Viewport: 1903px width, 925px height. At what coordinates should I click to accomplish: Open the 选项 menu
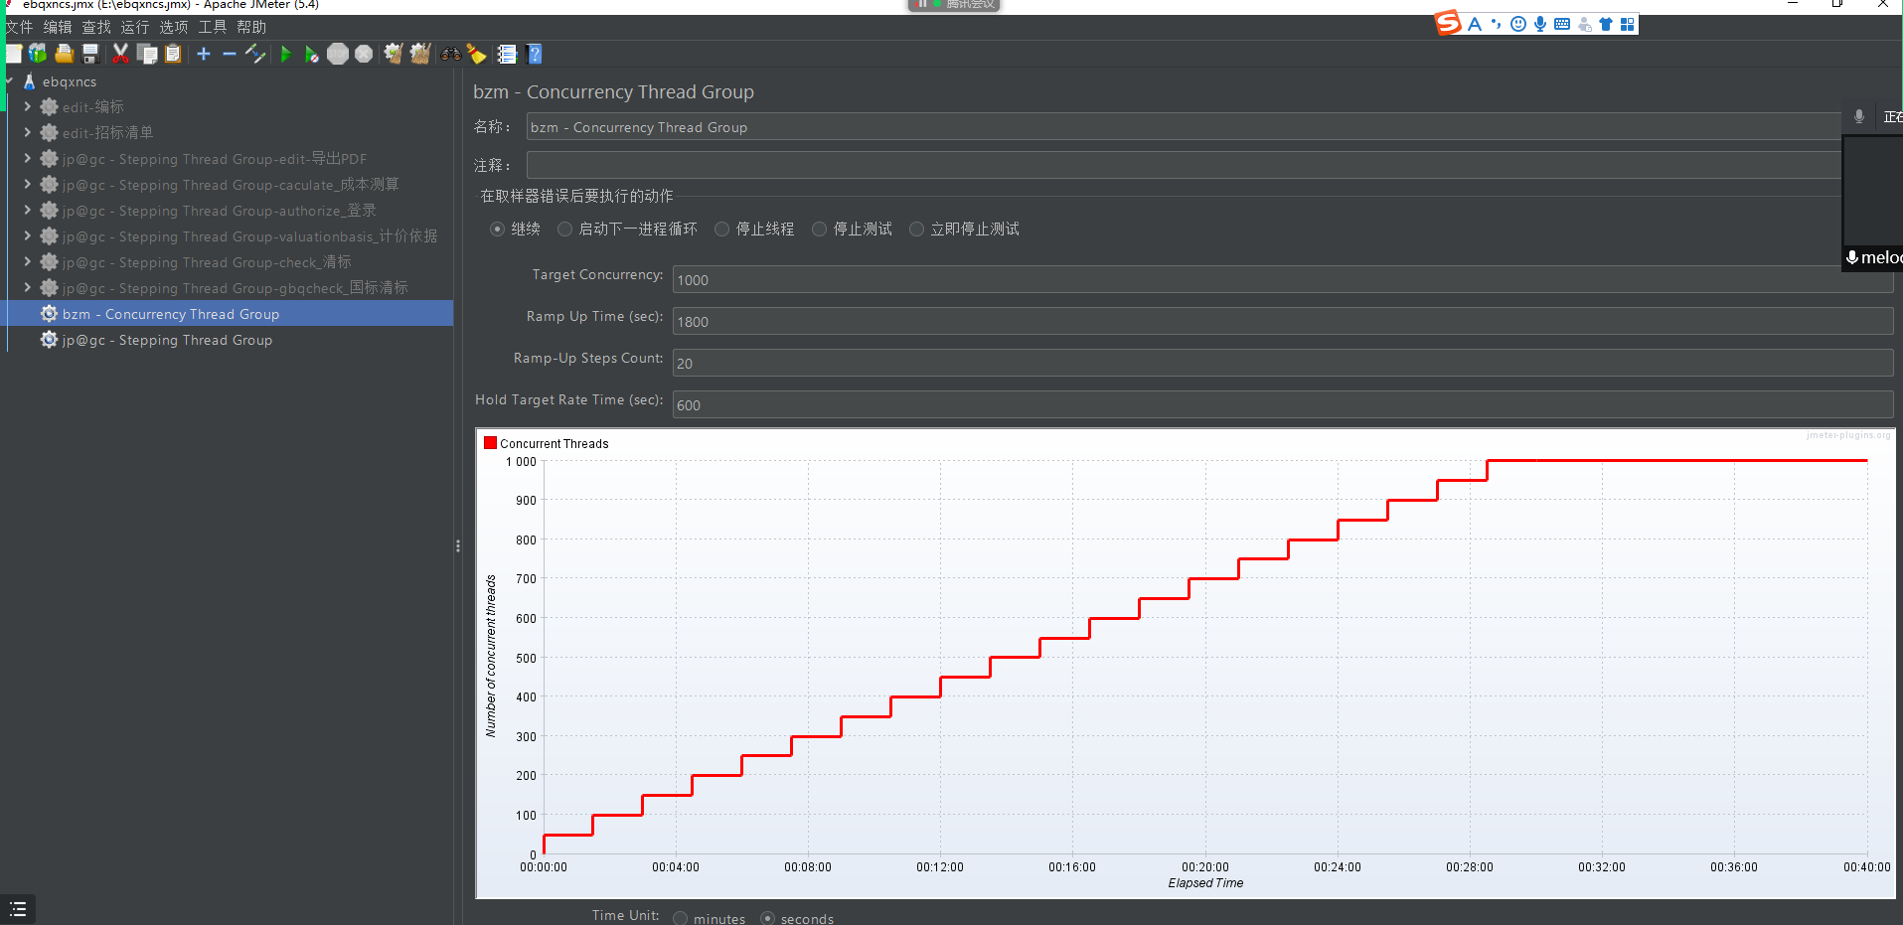[x=174, y=27]
